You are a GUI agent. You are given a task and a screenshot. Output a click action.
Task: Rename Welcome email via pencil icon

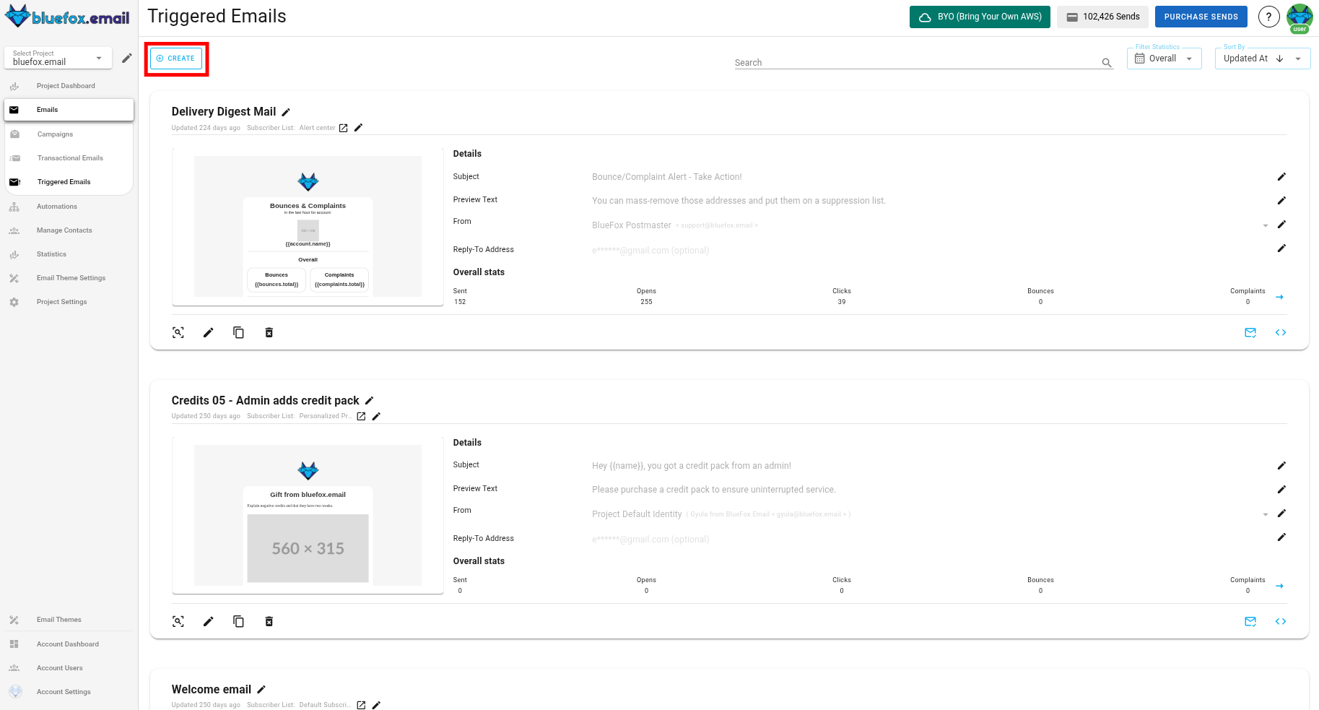(x=261, y=689)
